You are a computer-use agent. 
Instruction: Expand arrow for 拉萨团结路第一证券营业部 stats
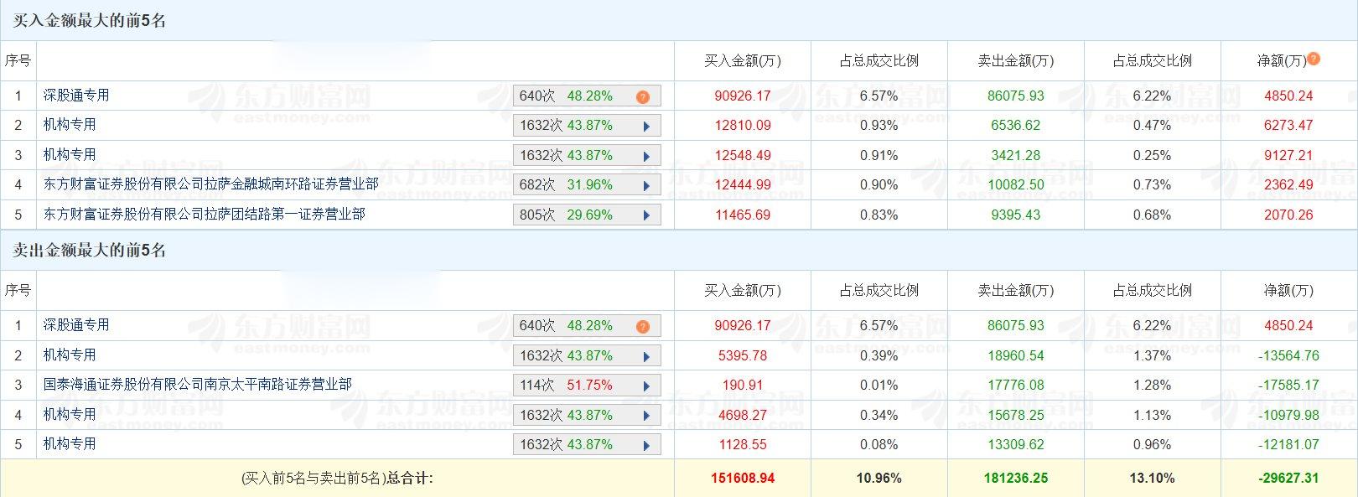click(x=646, y=215)
